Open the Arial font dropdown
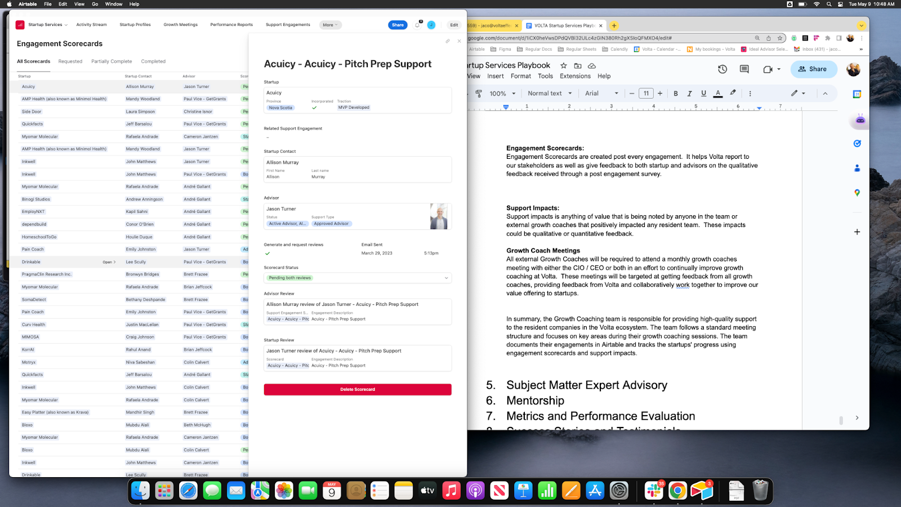Viewport: 901px width, 507px height. point(601,94)
